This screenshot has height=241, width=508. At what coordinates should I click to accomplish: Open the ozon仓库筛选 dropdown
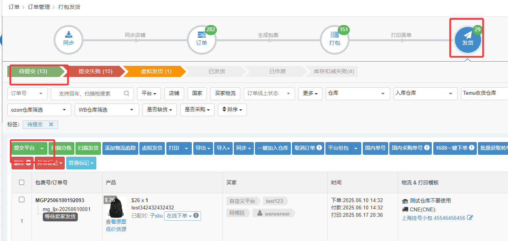39,110
